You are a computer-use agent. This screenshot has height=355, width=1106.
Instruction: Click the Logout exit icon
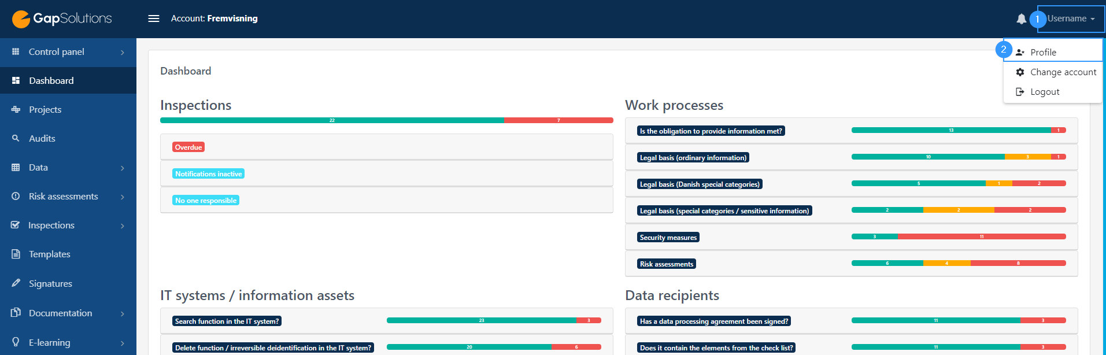click(1020, 92)
